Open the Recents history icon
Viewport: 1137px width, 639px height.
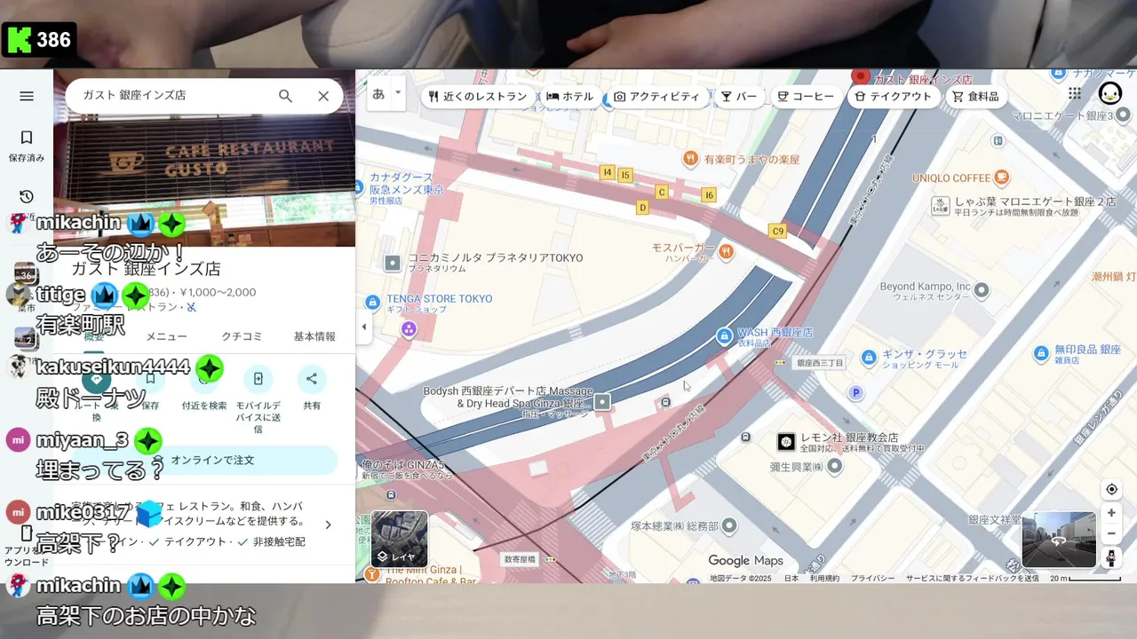(27, 196)
